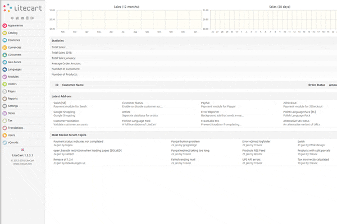The width and height of the screenshot is (337, 224).
Task: Click the Customer Name column header
Action: [73, 85]
